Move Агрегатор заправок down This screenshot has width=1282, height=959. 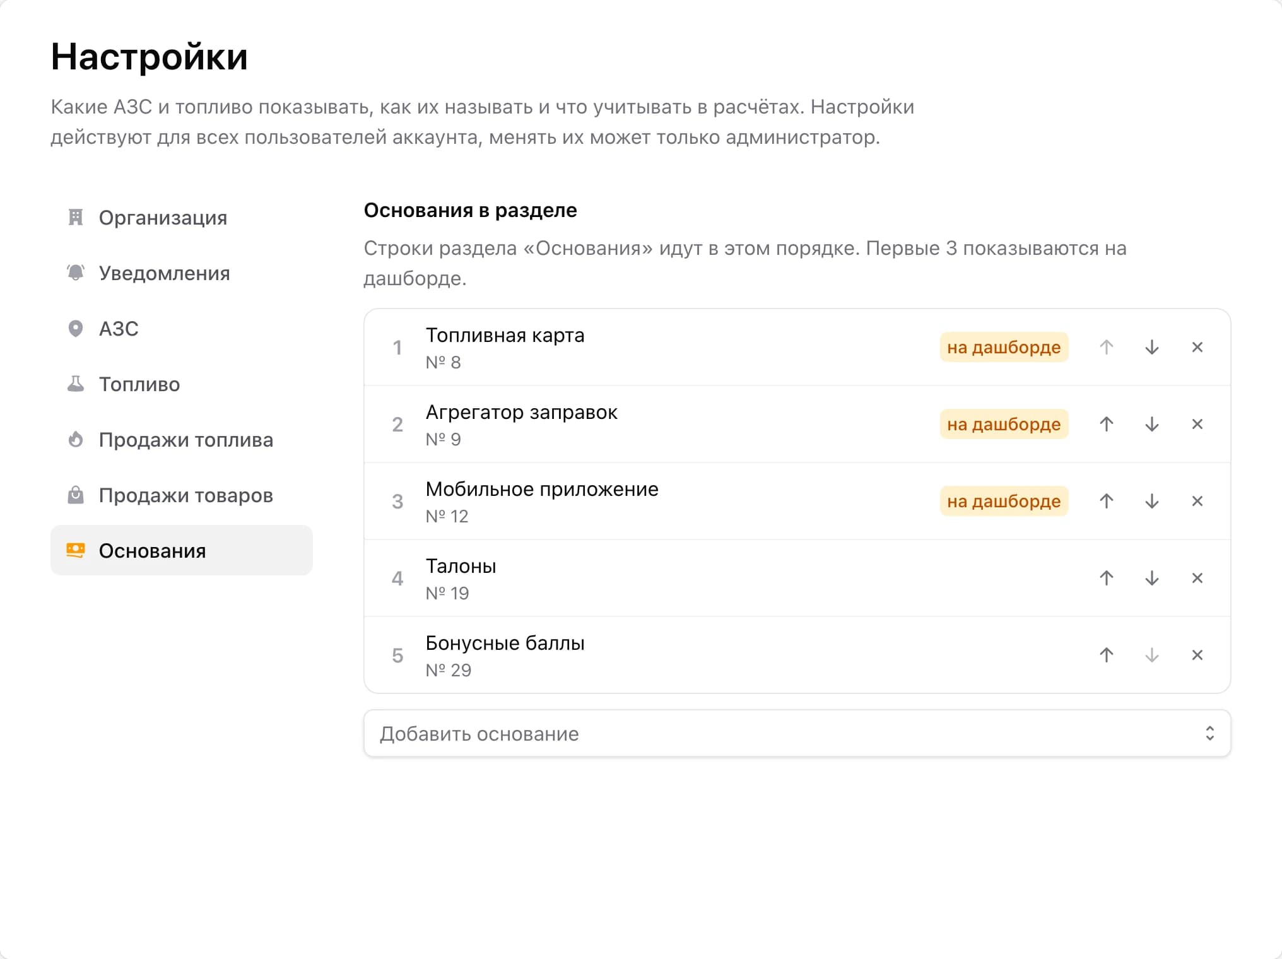(1152, 424)
